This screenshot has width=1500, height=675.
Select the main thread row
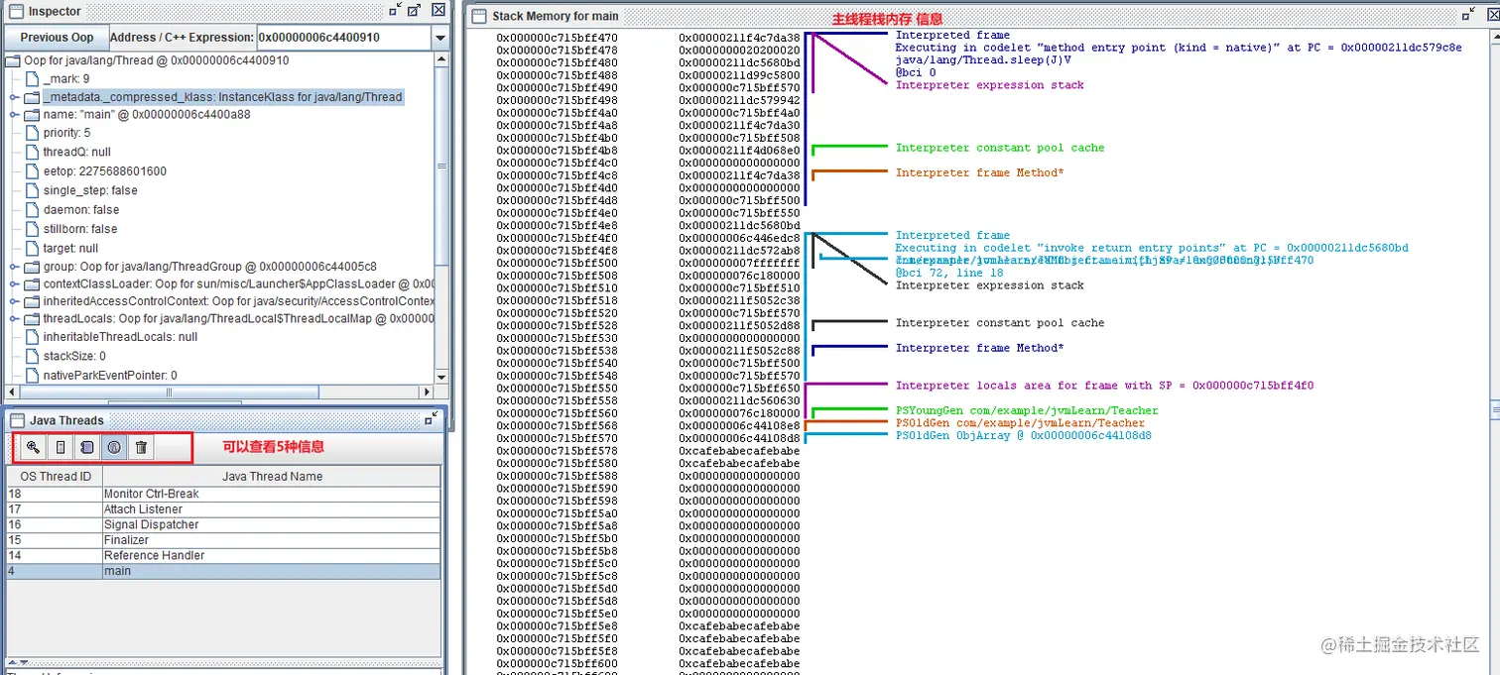pos(223,571)
